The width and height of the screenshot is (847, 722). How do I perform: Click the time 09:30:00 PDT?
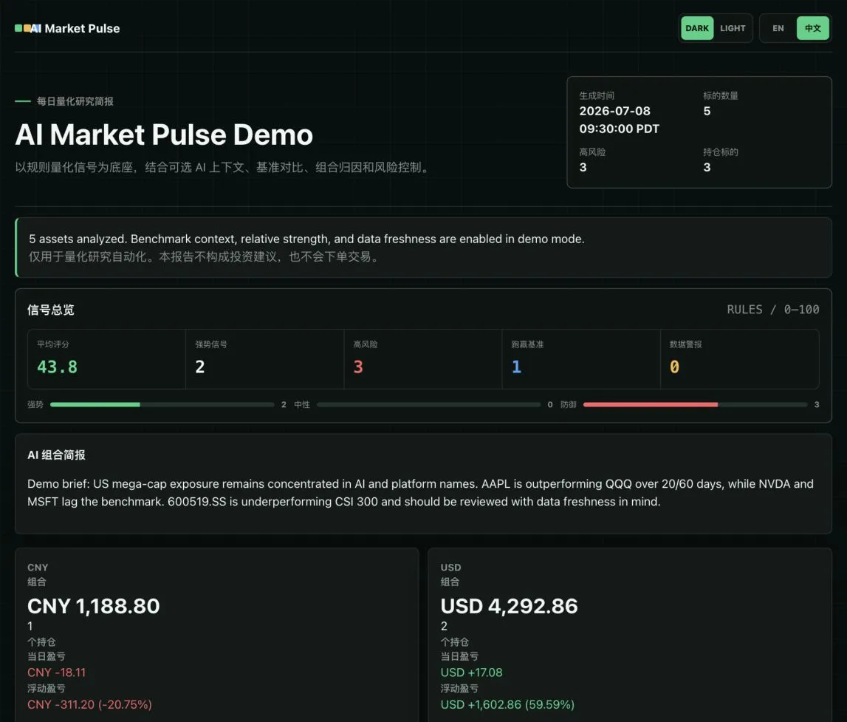619,129
